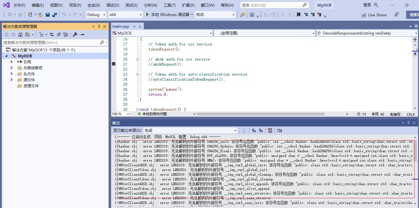This screenshot has width=419, height=208.
Task: Click the Save All icon
Action: 54,14
